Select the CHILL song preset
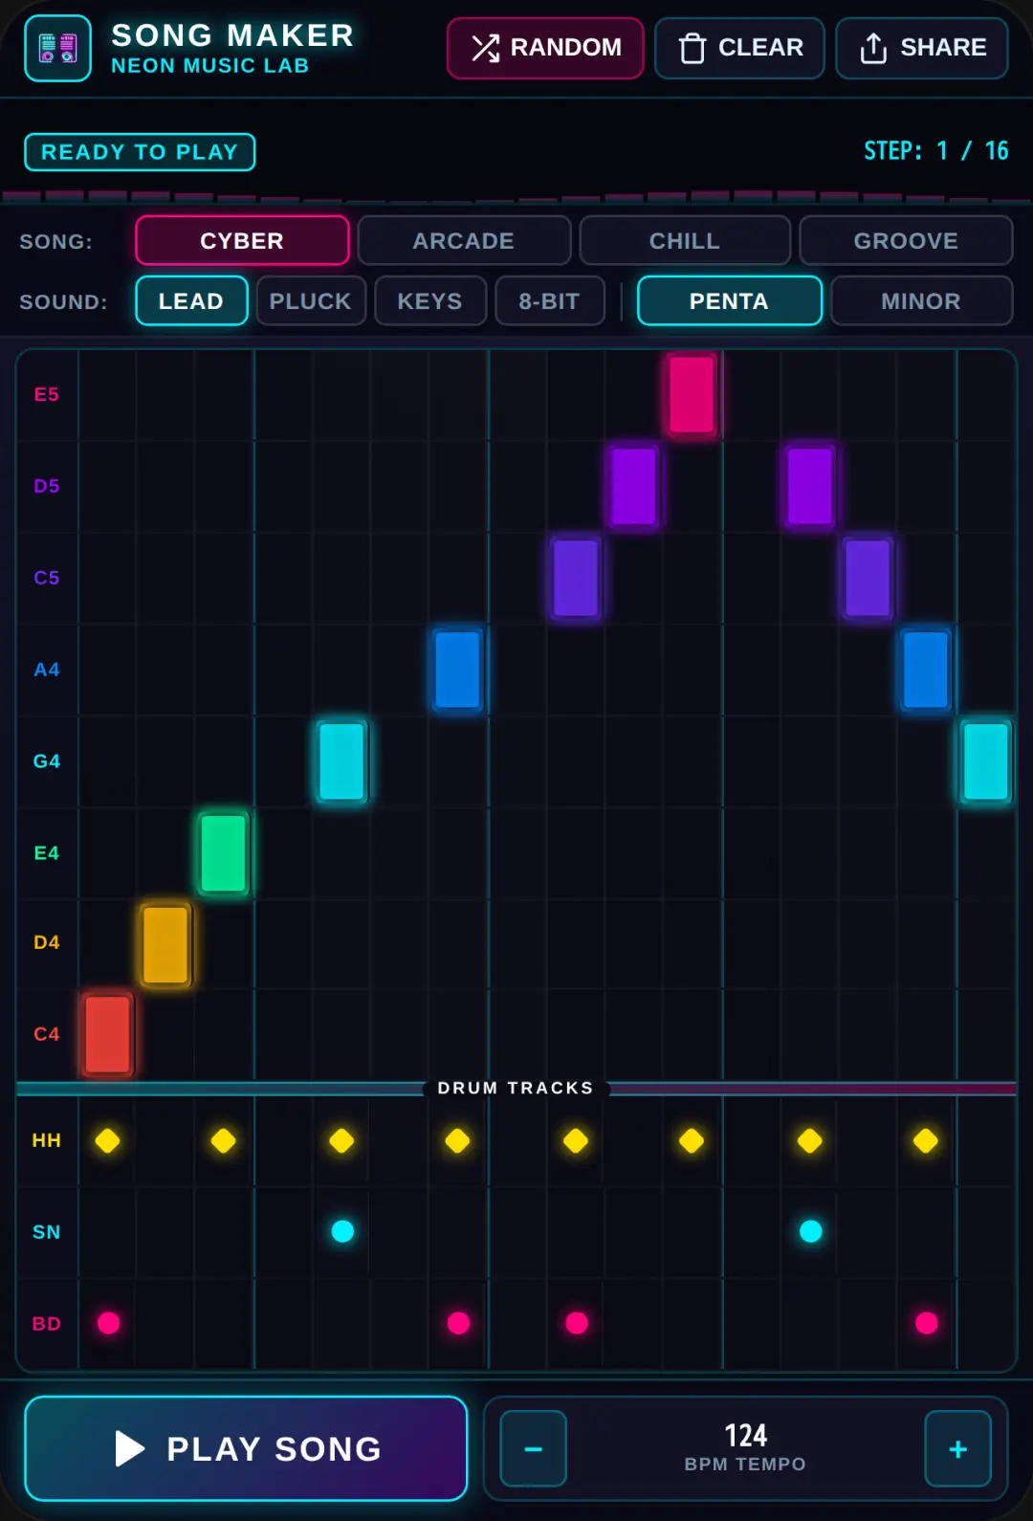1033x1521 pixels. tap(685, 240)
